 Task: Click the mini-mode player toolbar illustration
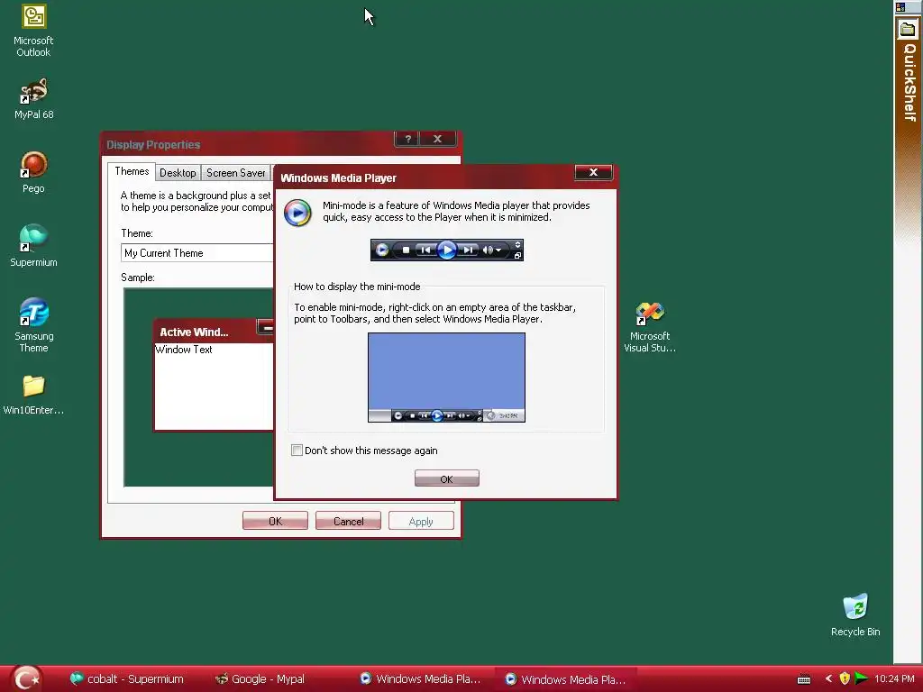[447, 250]
